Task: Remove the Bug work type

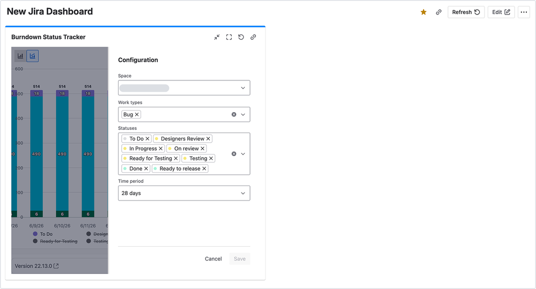Action: point(137,114)
